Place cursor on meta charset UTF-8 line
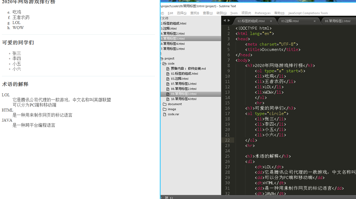Screen dimensions: 356x199 click(271, 44)
